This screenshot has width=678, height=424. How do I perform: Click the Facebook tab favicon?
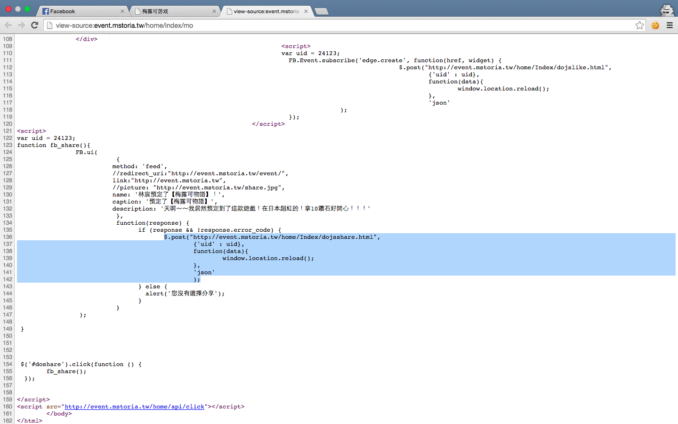pyautogui.click(x=46, y=11)
